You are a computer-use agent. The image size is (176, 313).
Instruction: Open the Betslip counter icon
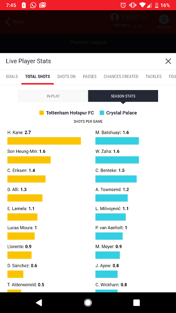point(164,19)
